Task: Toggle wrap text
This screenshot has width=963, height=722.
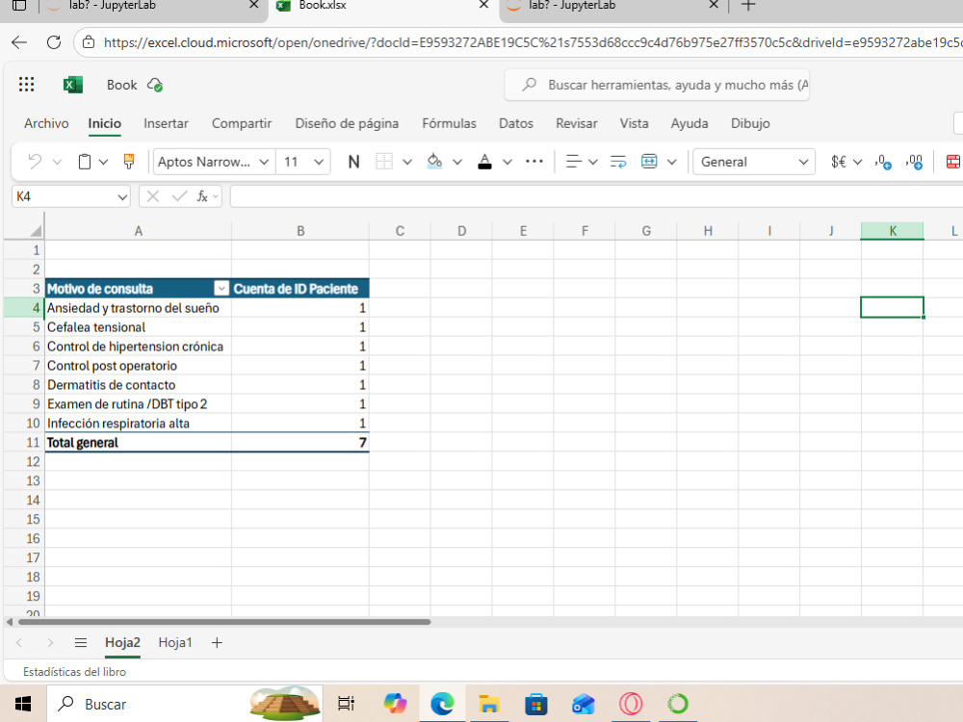Action: 618,162
